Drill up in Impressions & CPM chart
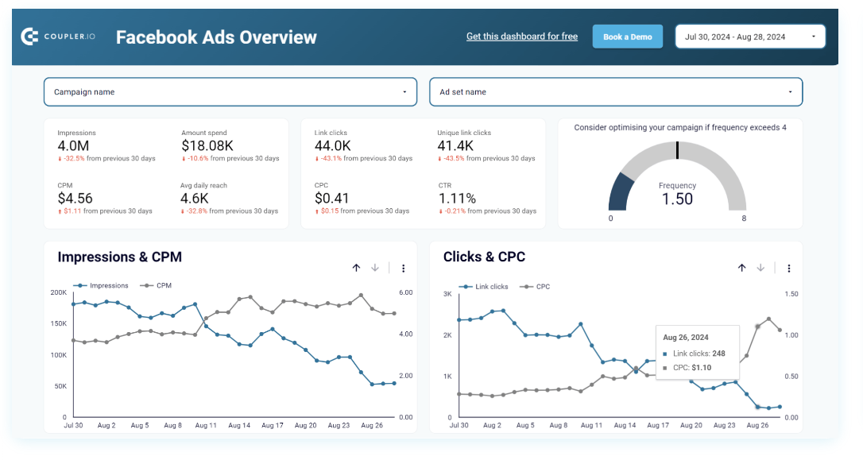Screen dimensions: 863x460 point(356,269)
